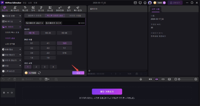Open the My Creations sidebar item
This screenshot has width=200, height=106.
(x=10, y=44)
